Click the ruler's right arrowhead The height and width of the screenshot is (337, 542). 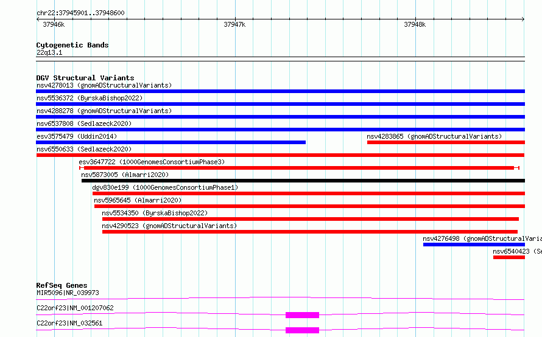tap(523, 19)
